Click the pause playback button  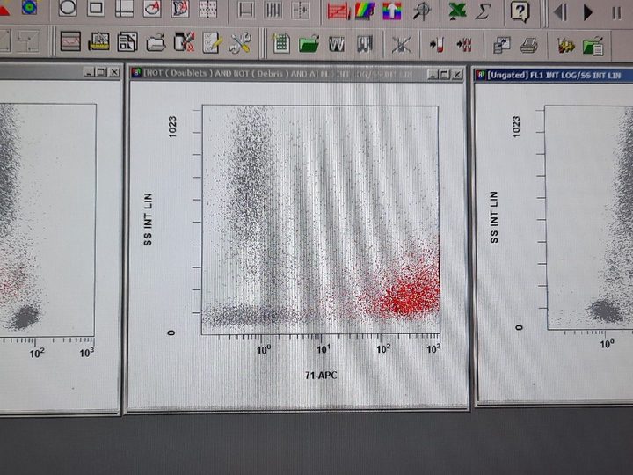(x=616, y=13)
